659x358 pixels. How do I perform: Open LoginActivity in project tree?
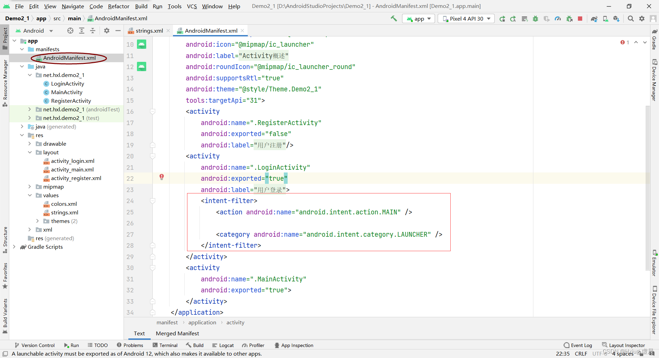click(68, 83)
